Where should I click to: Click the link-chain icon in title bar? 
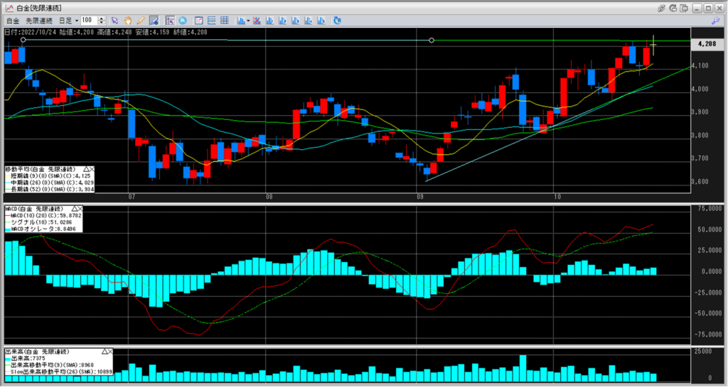[662, 8]
